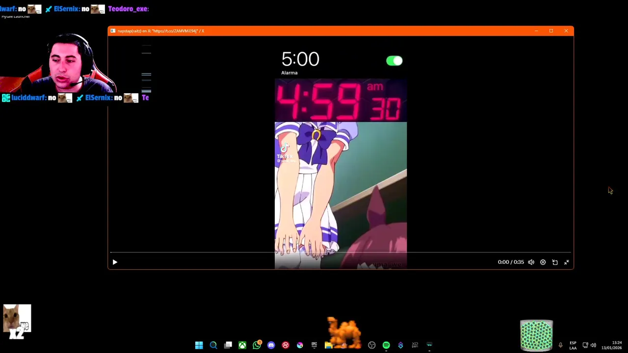Image resolution: width=628 pixels, height=353 pixels.
Task: Open Spotify from the taskbar
Action: click(x=386, y=345)
